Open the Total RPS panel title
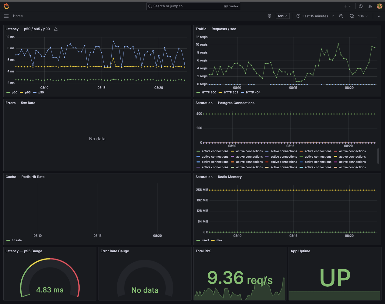 [x=203, y=251]
